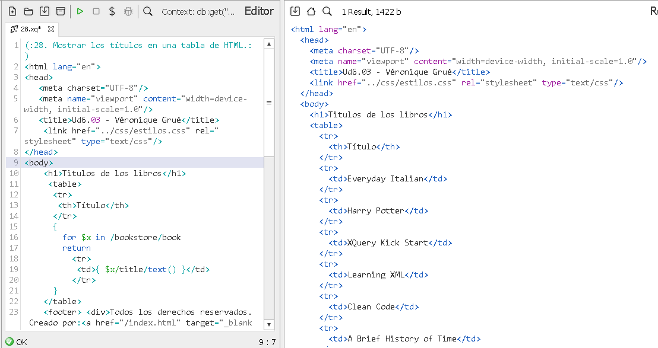Screen dimensions: 658x348
Task: Create a new file in editor
Action: point(12,11)
